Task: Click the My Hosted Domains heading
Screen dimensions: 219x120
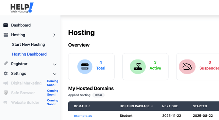Action: (x=91, y=88)
